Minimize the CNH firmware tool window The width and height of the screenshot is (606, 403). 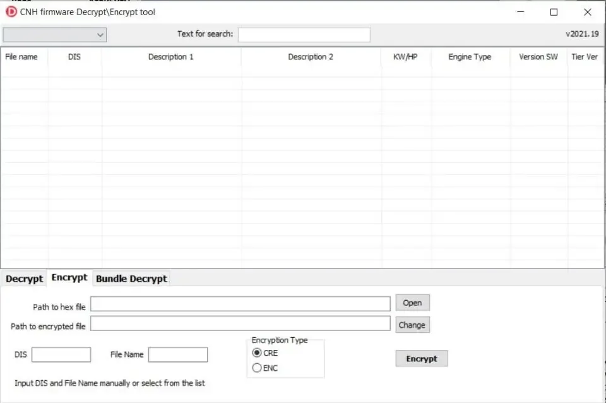[521, 12]
